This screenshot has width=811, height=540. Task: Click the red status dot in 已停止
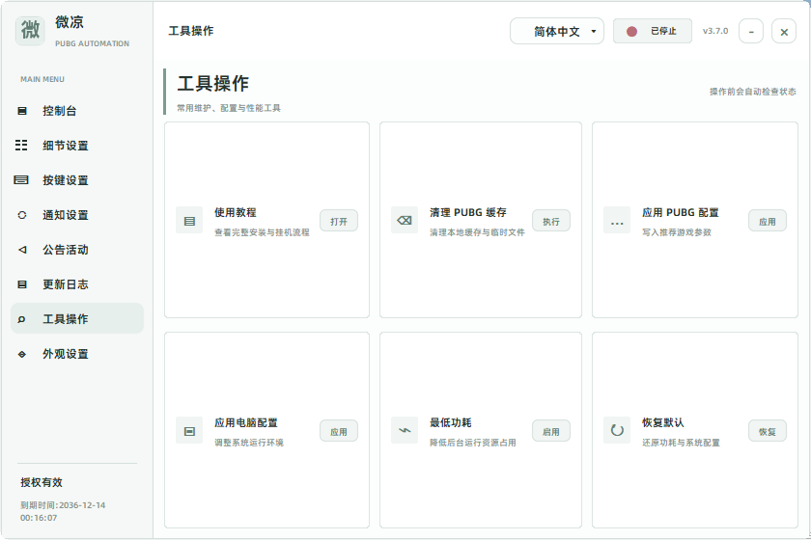coord(631,32)
